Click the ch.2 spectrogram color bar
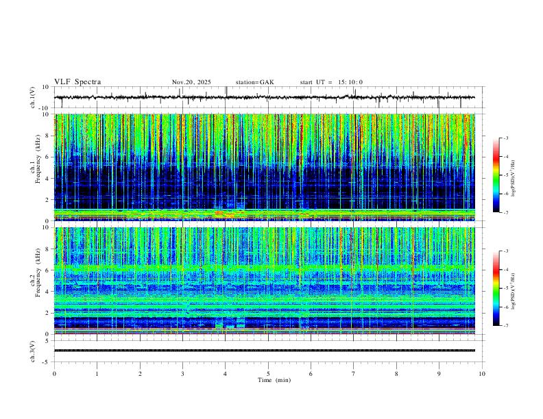The image size is (543, 419). click(x=496, y=288)
